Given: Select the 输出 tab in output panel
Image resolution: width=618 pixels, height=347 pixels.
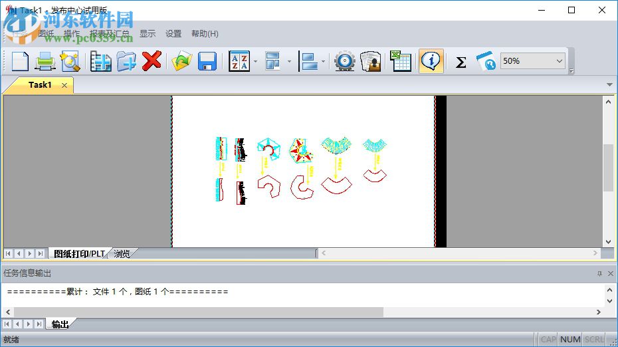Looking at the screenshot, I should (x=60, y=324).
